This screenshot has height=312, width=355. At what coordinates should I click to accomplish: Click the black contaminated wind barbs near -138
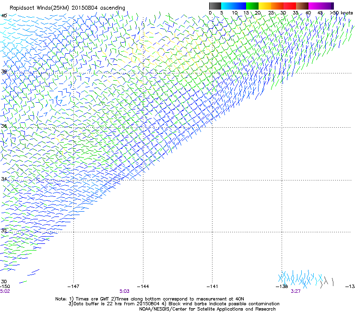tap(327, 282)
